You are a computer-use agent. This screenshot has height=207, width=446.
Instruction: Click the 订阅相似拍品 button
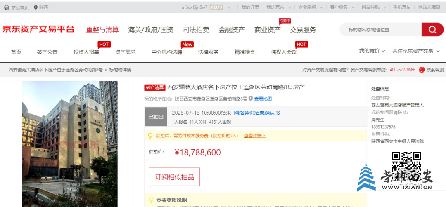(174, 177)
